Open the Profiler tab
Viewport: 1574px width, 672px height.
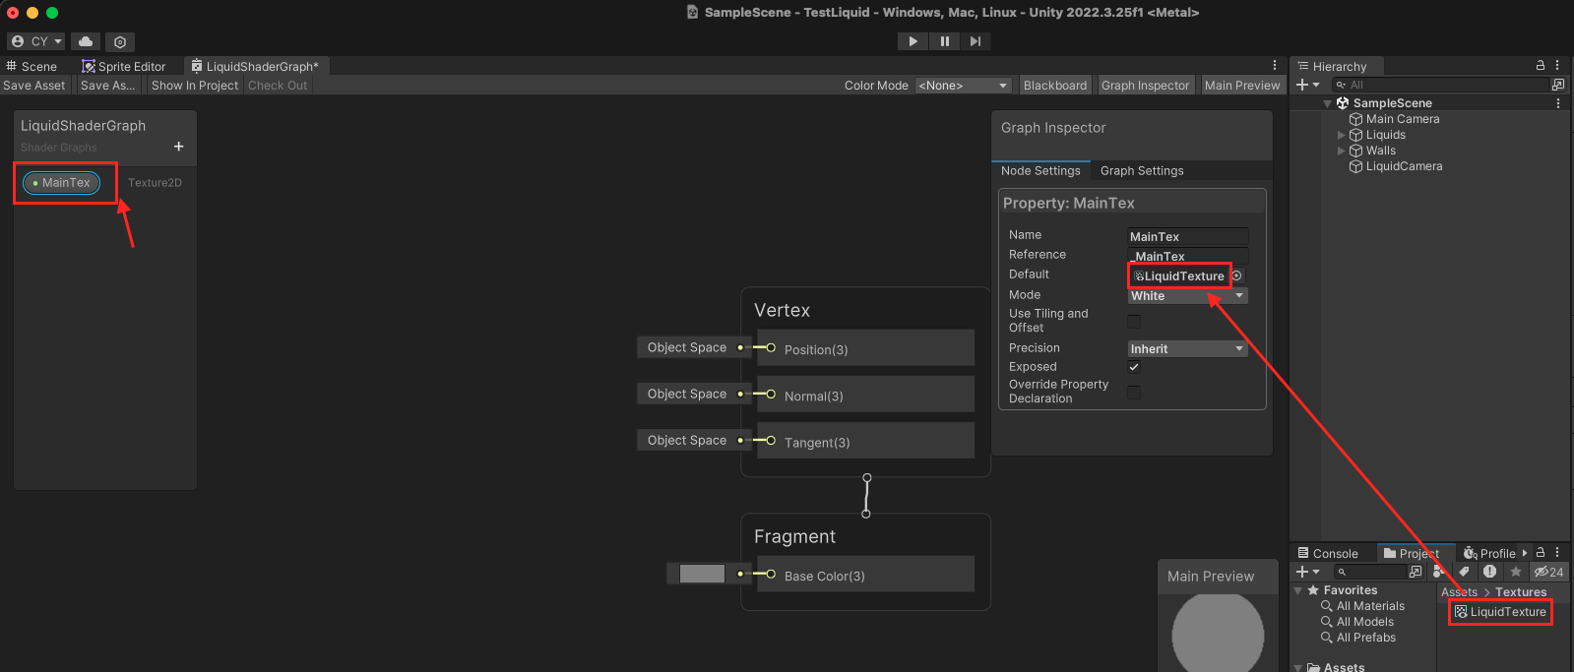[1489, 553]
